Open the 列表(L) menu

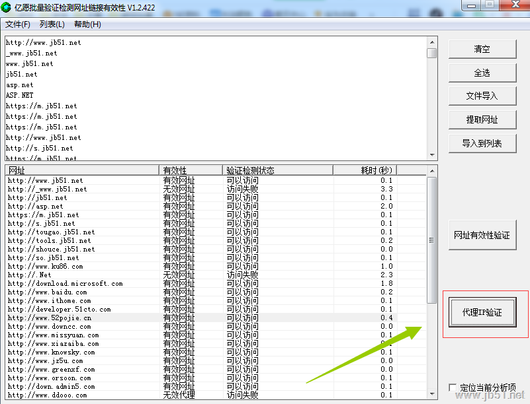pyautogui.click(x=52, y=24)
